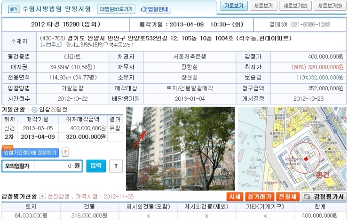
Task: Select the 청구금액 352,000,000원 value
Action: [325, 88]
